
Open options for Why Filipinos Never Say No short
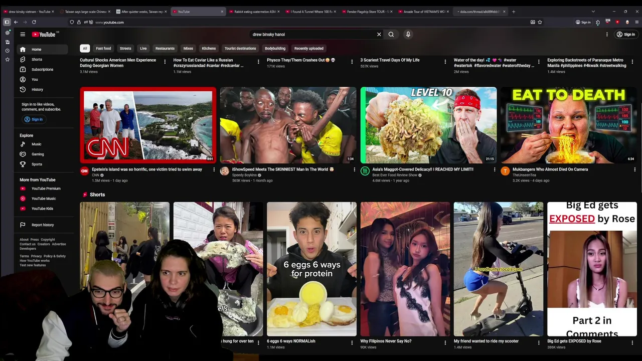coord(445,342)
